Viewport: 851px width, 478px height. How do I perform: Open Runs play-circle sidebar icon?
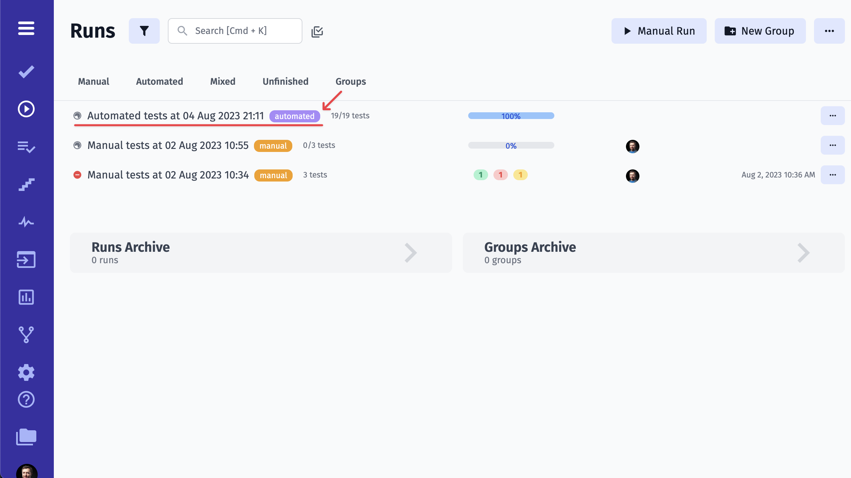tap(26, 109)
